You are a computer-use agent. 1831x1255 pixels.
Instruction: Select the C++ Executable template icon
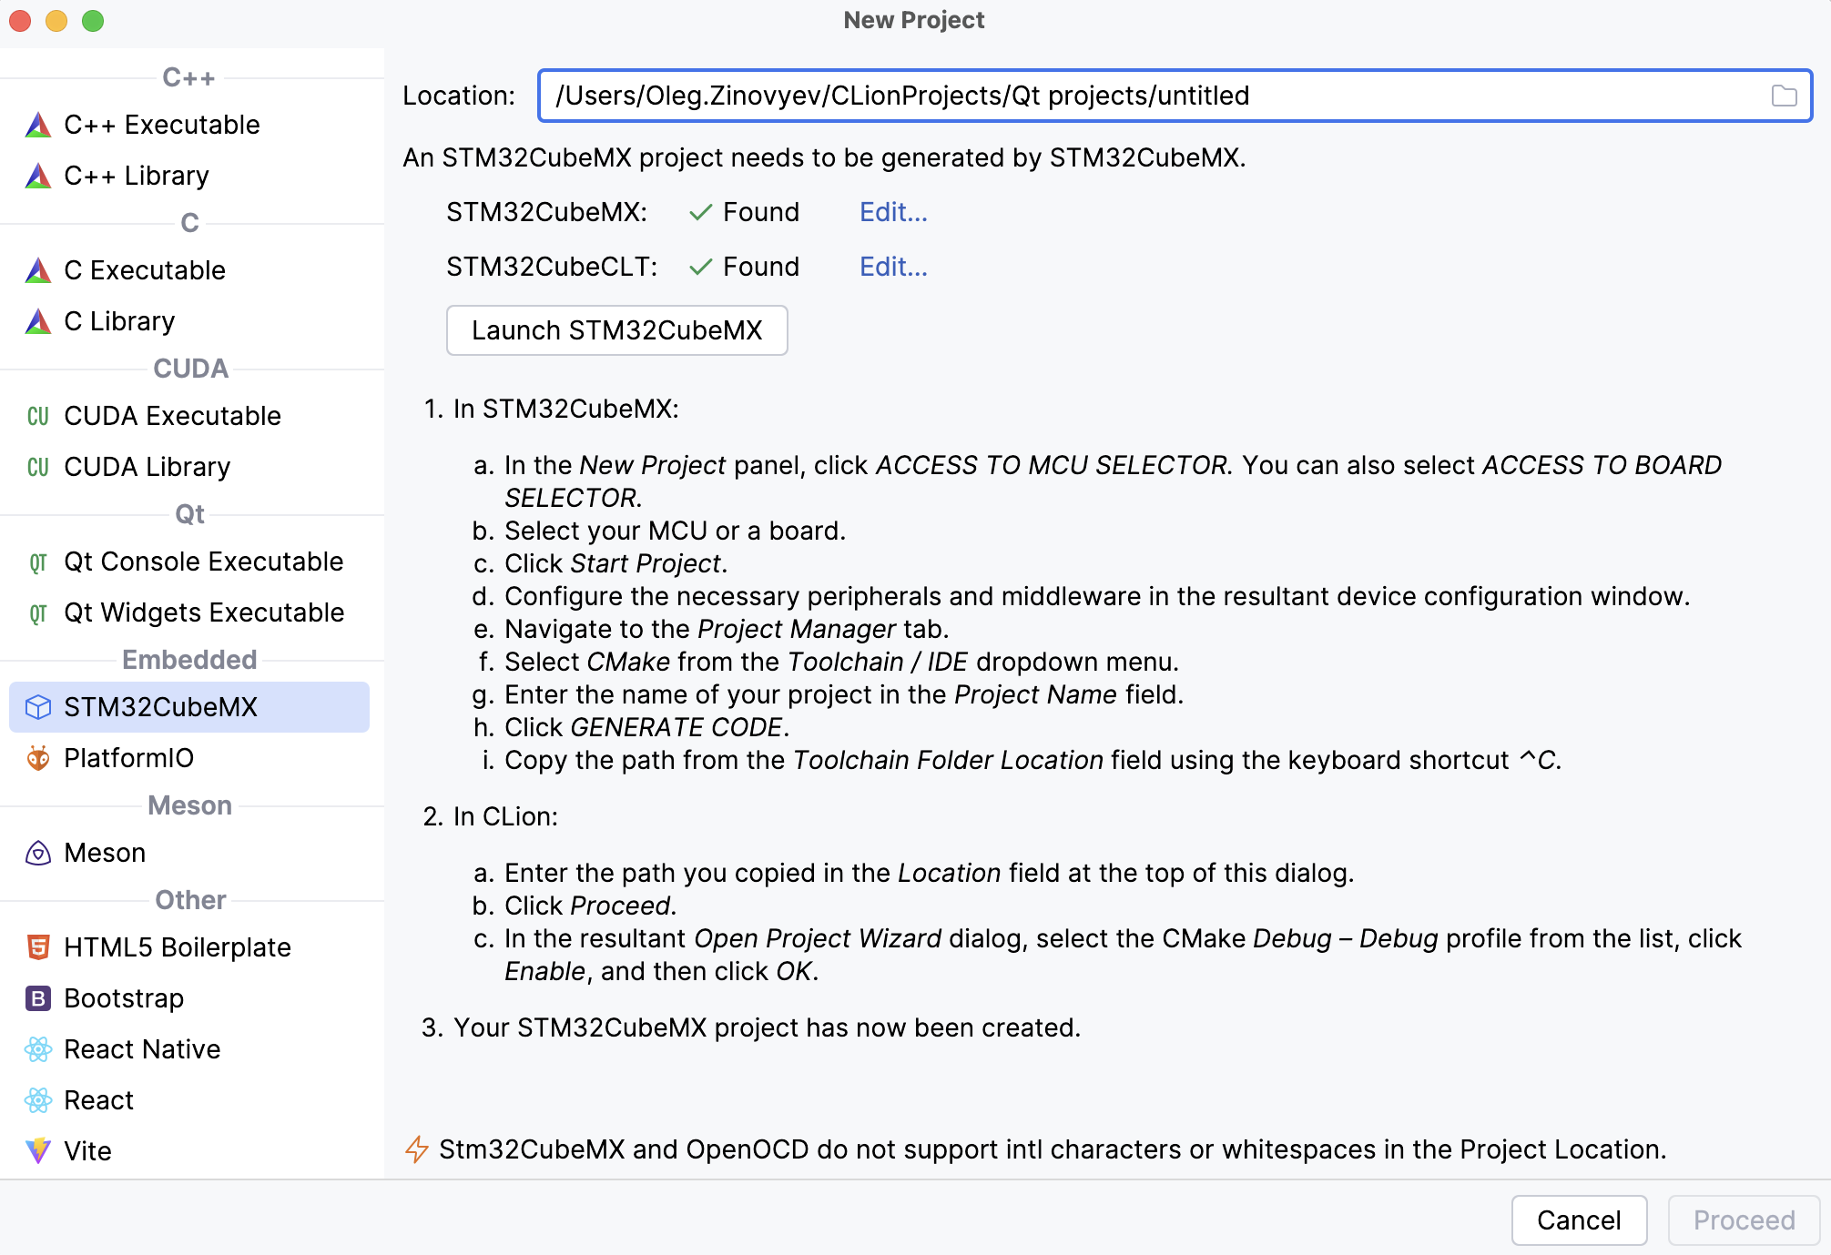36,125
